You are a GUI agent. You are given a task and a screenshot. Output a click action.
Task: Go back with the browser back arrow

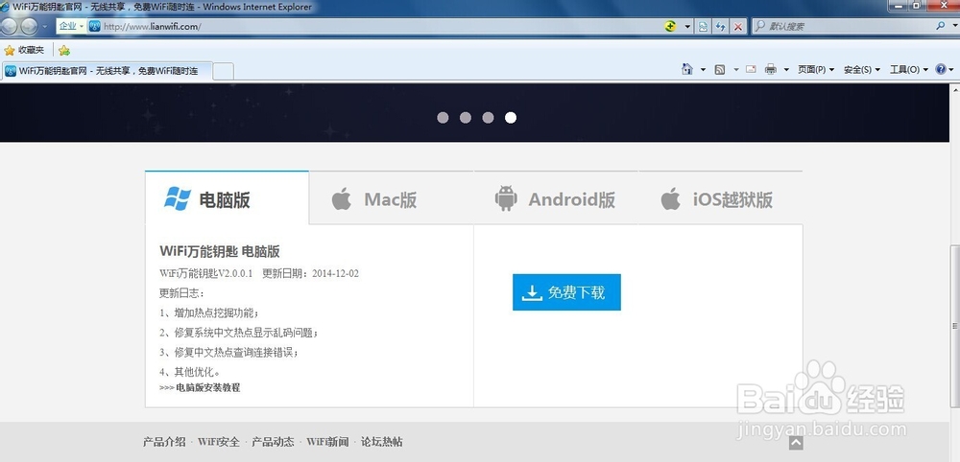[x=8, y=26]
